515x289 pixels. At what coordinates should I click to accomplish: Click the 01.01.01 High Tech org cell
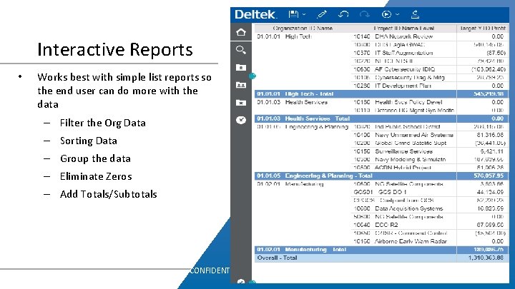(284, 36)
